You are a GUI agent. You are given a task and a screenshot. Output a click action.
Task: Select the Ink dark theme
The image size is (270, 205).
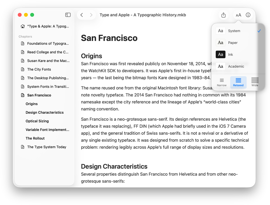click(x=231, y=54)
